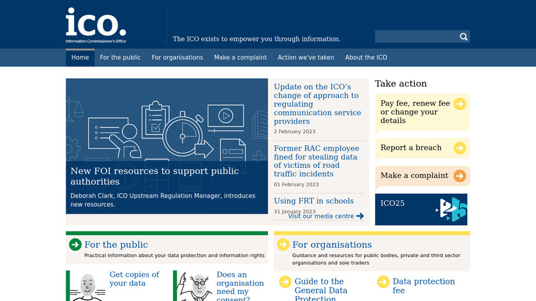The height and width of the screenshot is (301, 536).
Task: Open the About the ICO menu item
Action: [366, 57]
